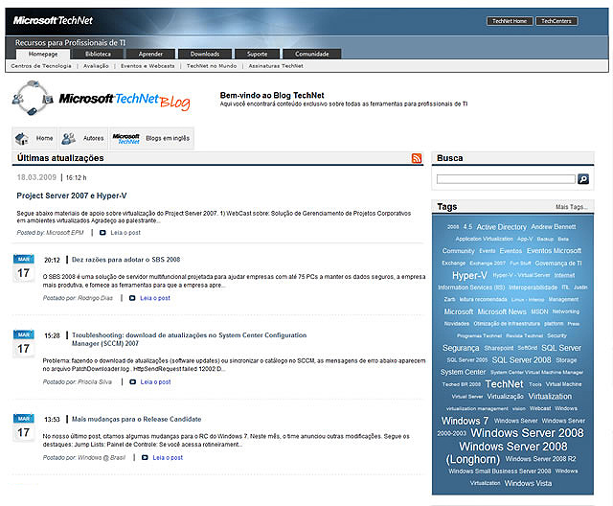Click the TechNet Home button
This screenshot has width=613, height=506.
click(510, 21)
